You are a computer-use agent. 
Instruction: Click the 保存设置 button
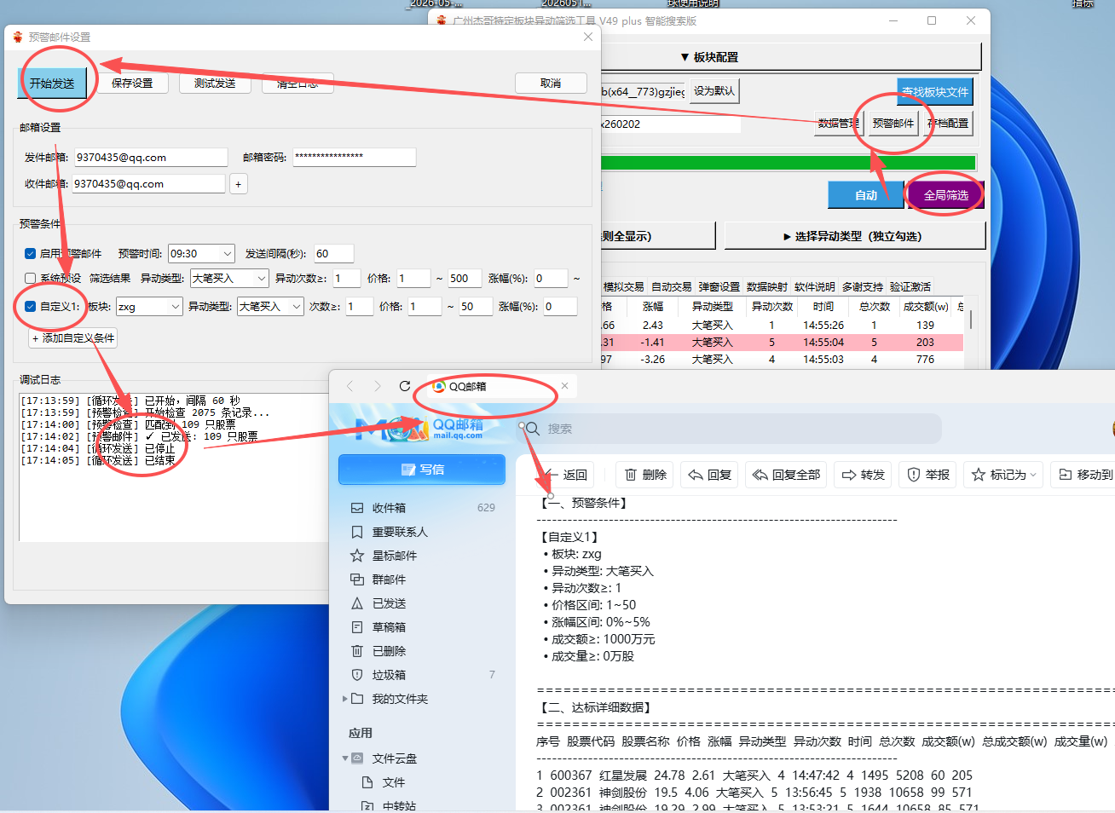132,83
